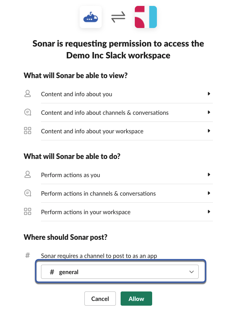
Task: Click person icon beside Content and info about you
Action: (28, 94)
